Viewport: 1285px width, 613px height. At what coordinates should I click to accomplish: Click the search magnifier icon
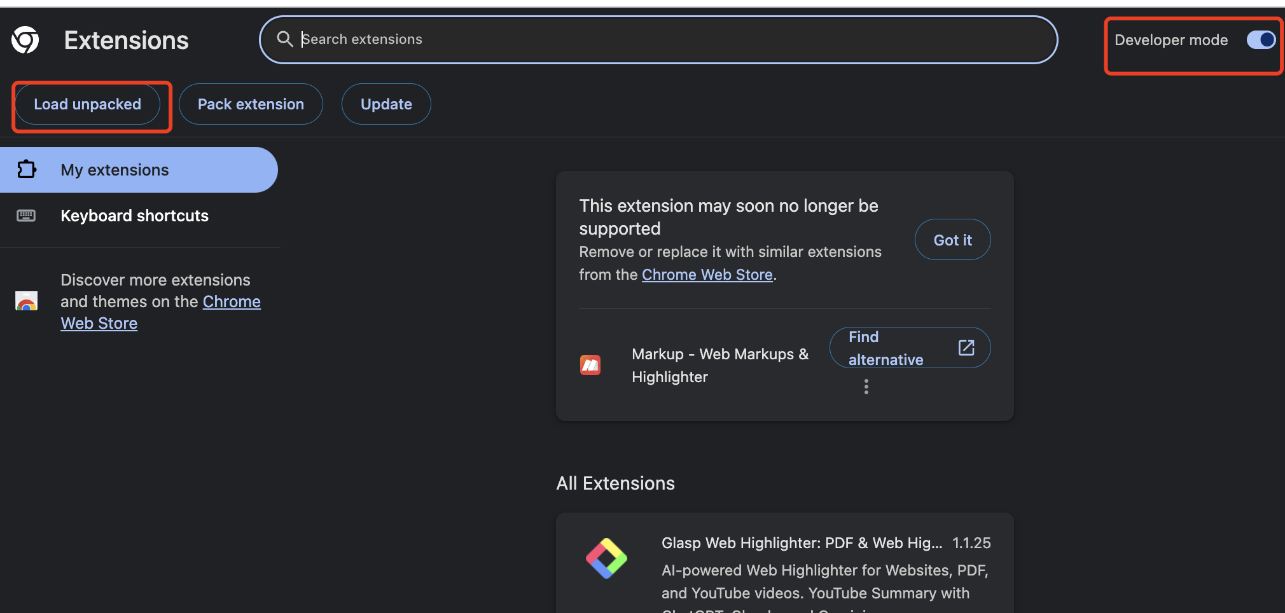pyautogui.click(x=284, y=39)
